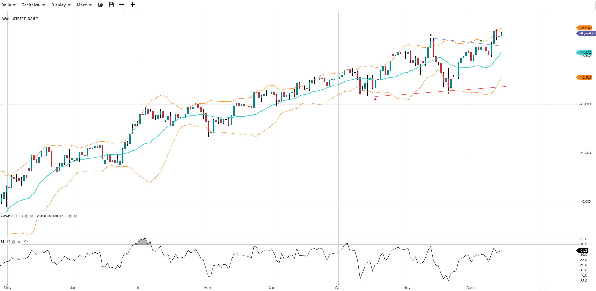The width and height of the screenshot is (596, 291).
Task: Zoom in using the plus icon
Action: 133,5
